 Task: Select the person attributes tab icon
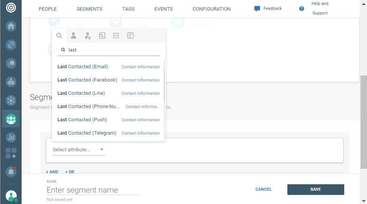click(74, 36)
